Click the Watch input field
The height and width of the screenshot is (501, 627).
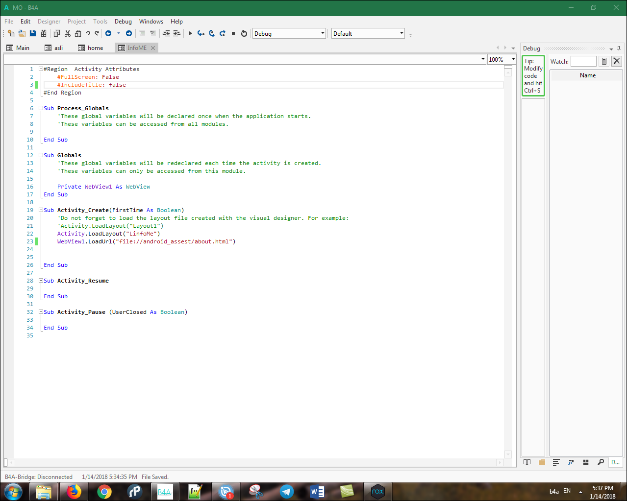click(x=583, y=61)
